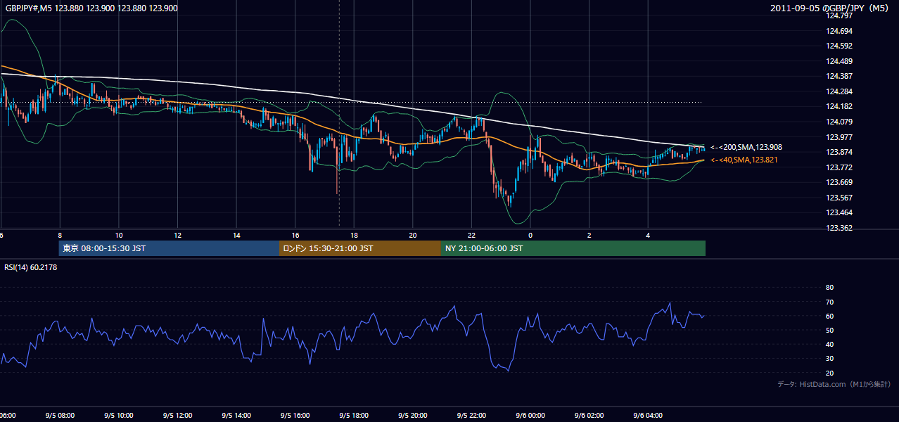Screen dimensions: 899x422
Task: Click price level 124.182 on the axis
Action: coord(839,106)
